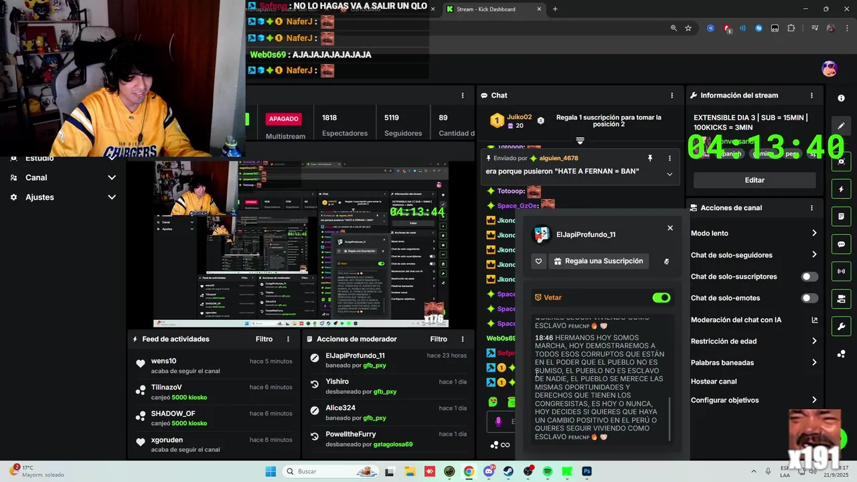
Task: Open the stream info pencil icon in the right sidebar
Action: coord(842,125)
